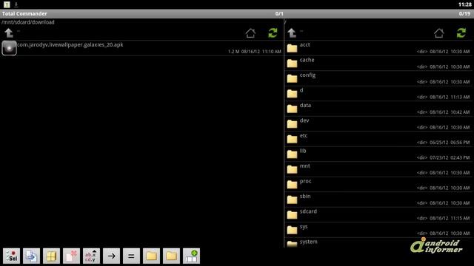Image resolution: width=474 pixels, height=266 pixels.
Task: Tap the delete files button
Action: click(71, 256)
